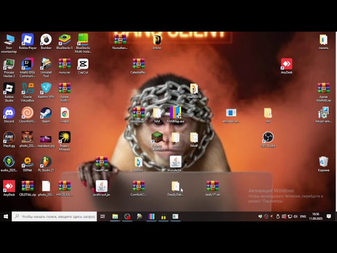Open BlueStacks Multi-Instance shortcut

(x=83, y=43)
